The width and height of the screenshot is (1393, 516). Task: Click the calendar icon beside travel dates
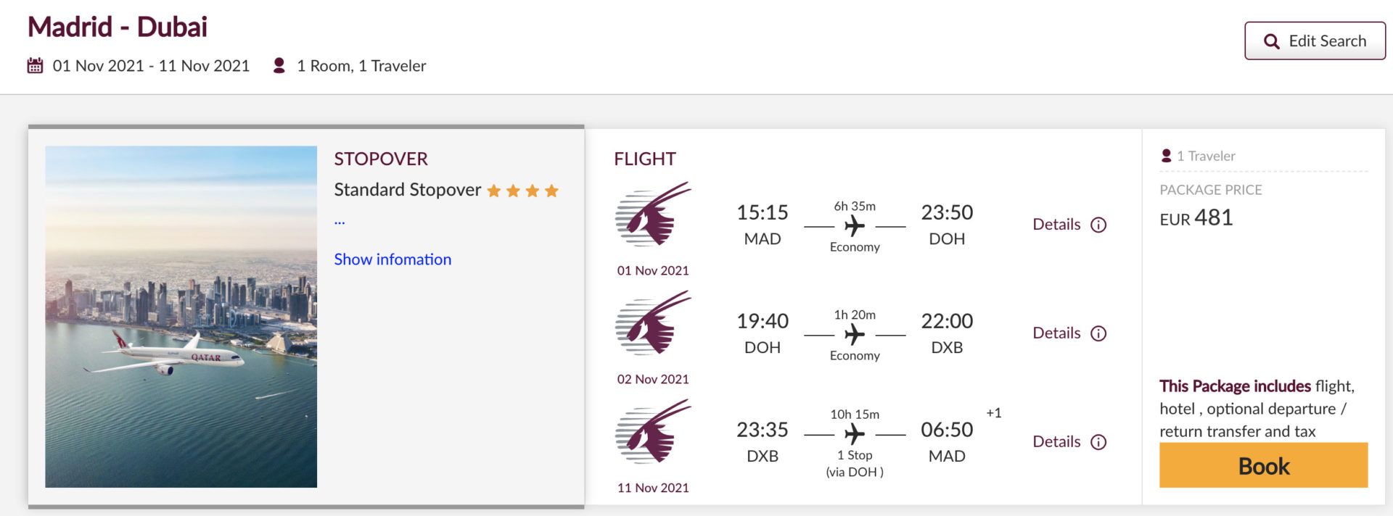[x=35, y=66]
